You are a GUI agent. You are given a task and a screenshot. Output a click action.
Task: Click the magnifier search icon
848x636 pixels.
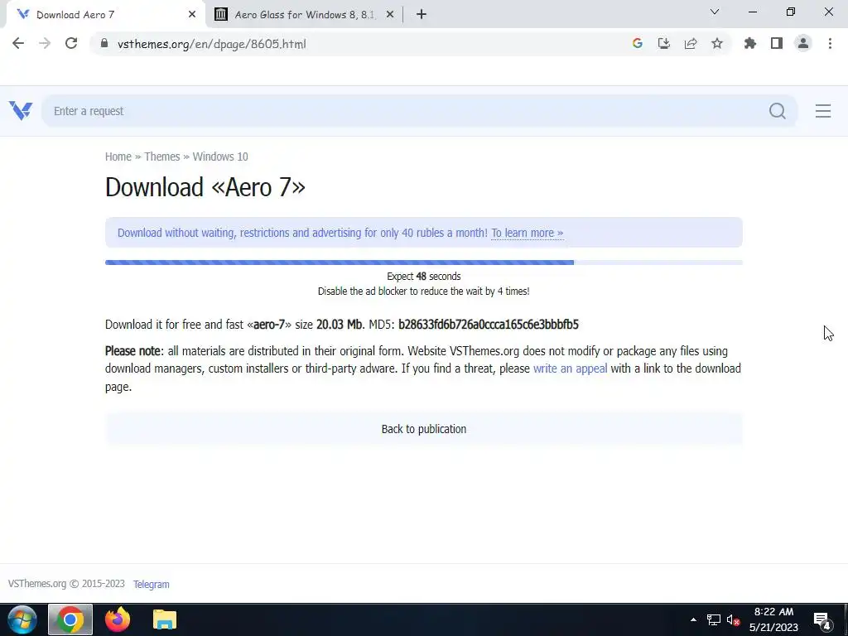coord(777,111)
